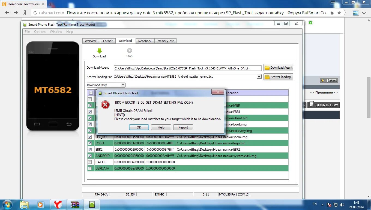Click the picture icon beside downloads
The height and width of the screenshot is (210, 371).
point(356,13)
